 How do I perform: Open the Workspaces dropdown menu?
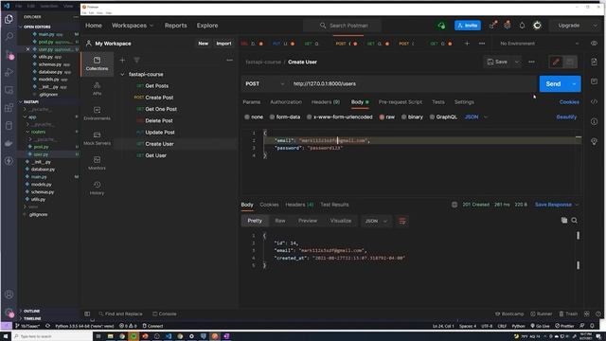click(133, 26)
